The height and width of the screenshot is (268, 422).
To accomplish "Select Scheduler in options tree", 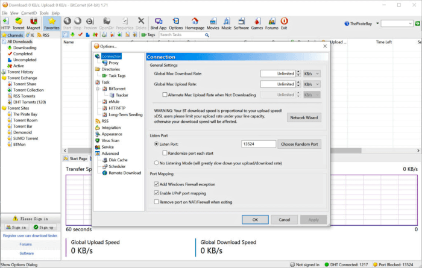I will (x=117, y=166).
